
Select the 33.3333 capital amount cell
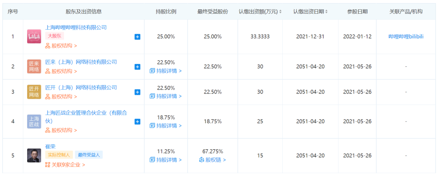(260, 36)
